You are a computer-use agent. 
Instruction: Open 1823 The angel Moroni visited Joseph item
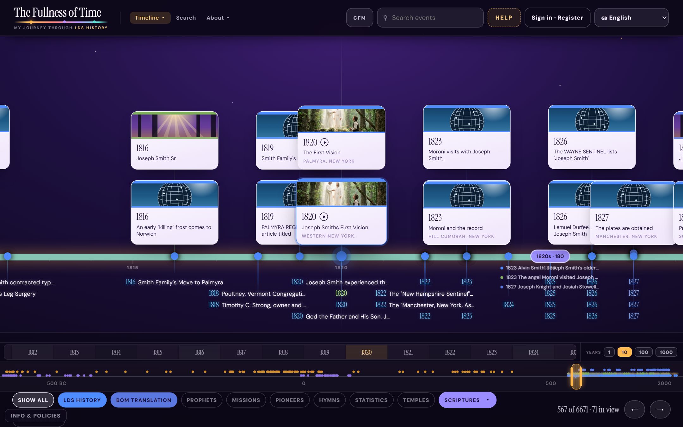click(550, 277)
